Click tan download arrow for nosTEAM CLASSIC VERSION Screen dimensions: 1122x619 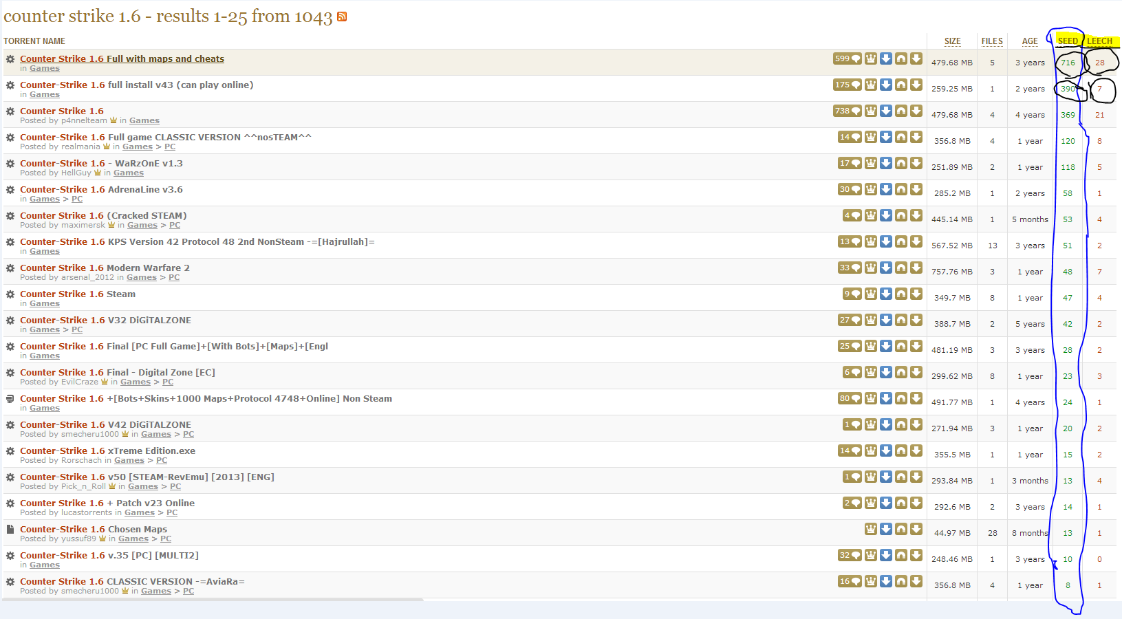point(916,137)
